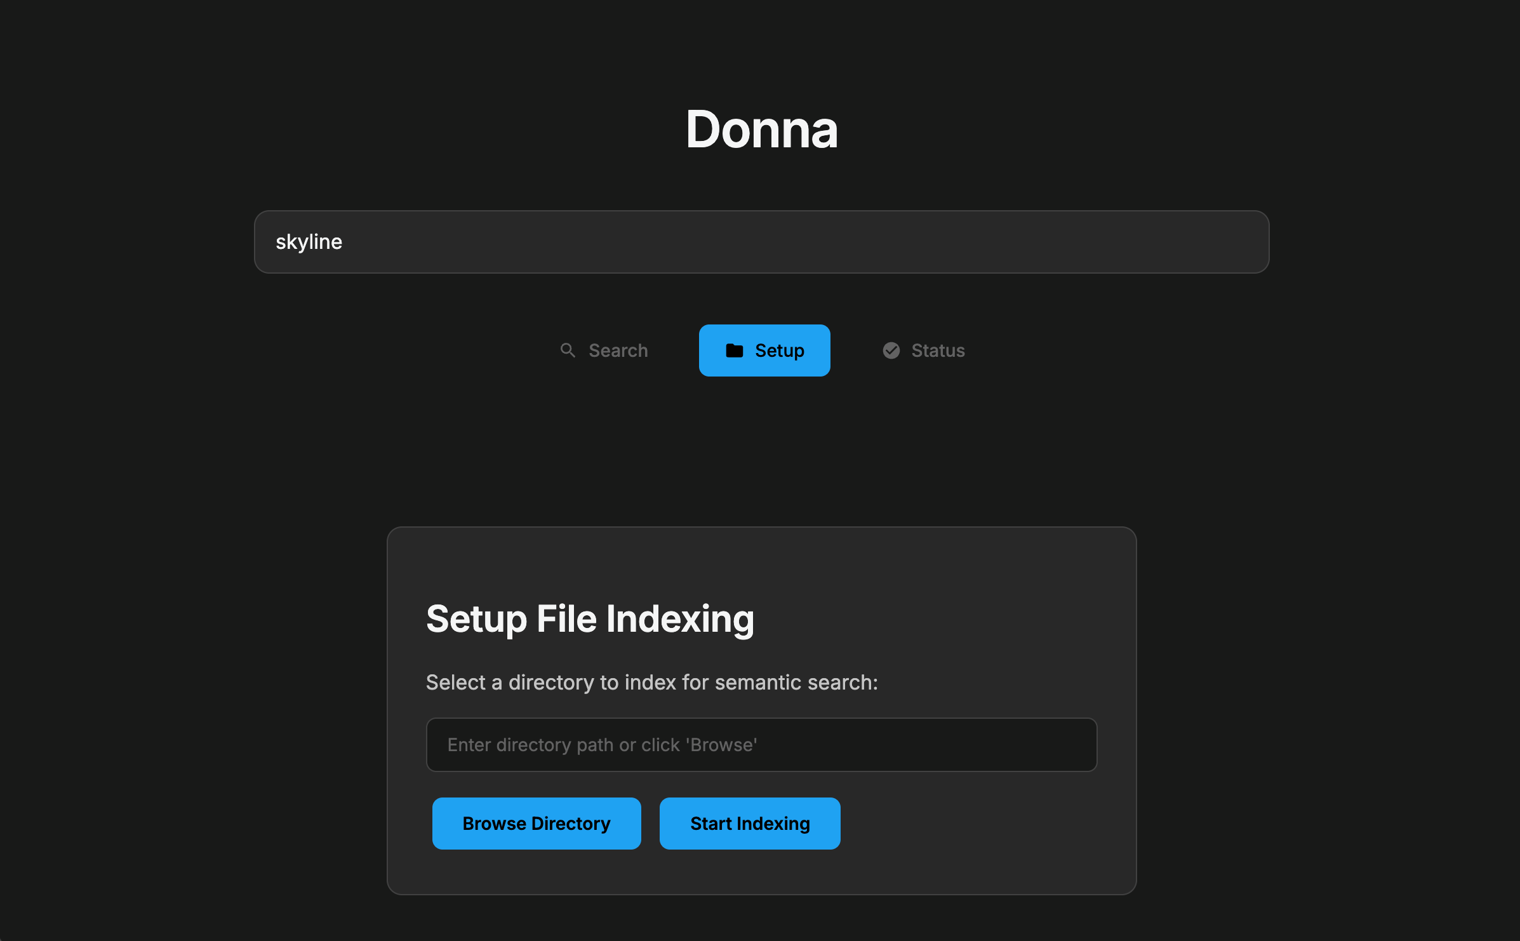Click the Donna app title
This screenshot has height=941, width=1520.
click(x=762, y=130)
